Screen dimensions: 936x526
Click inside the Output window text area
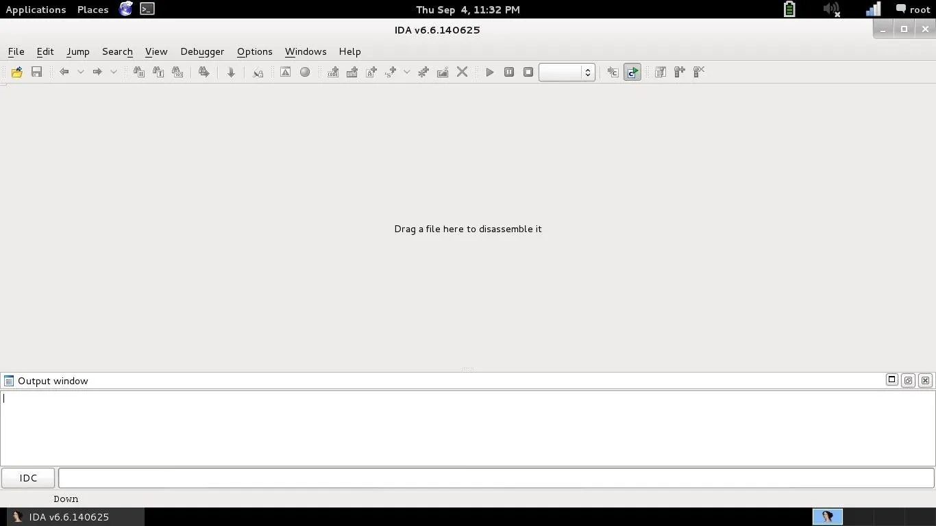467,428
